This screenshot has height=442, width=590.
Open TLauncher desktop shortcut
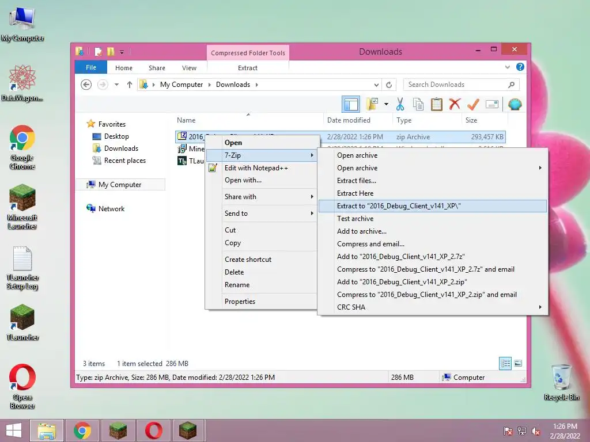22,322
